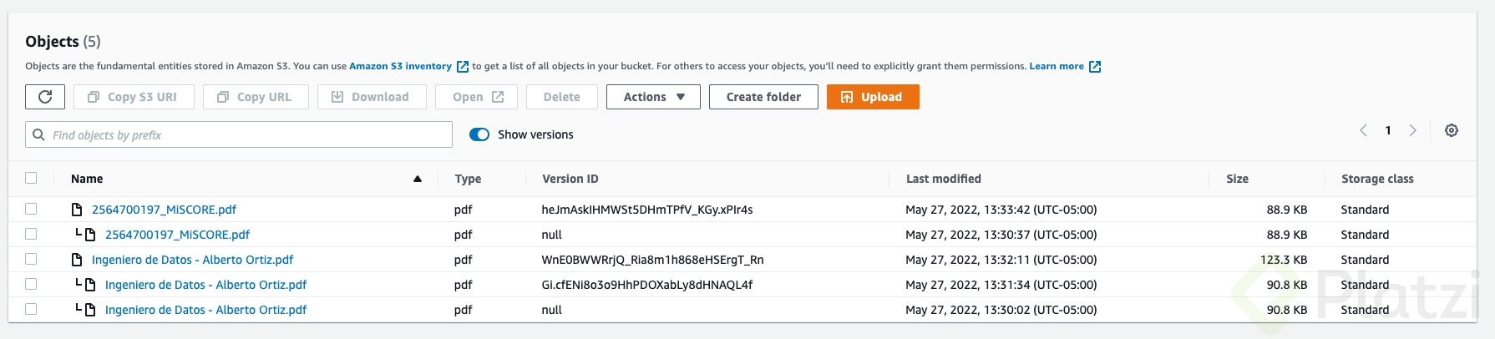Select checkbox for the 123.3 KB Ingeniero de Datos row
The height and width of the screenshot is (339, 1495).
[x=31, y=260]
